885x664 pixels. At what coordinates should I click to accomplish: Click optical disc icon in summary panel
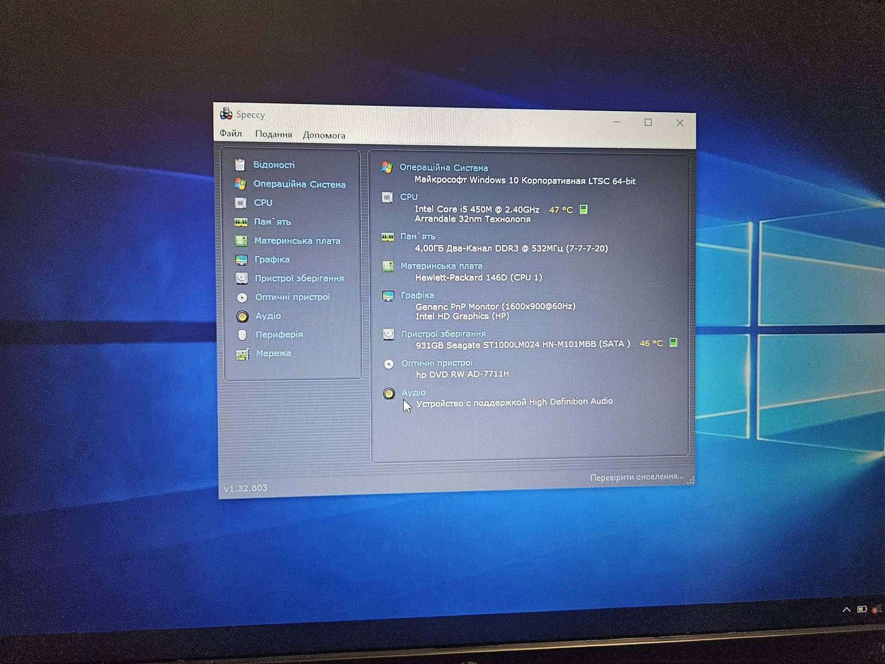[389, 364]
